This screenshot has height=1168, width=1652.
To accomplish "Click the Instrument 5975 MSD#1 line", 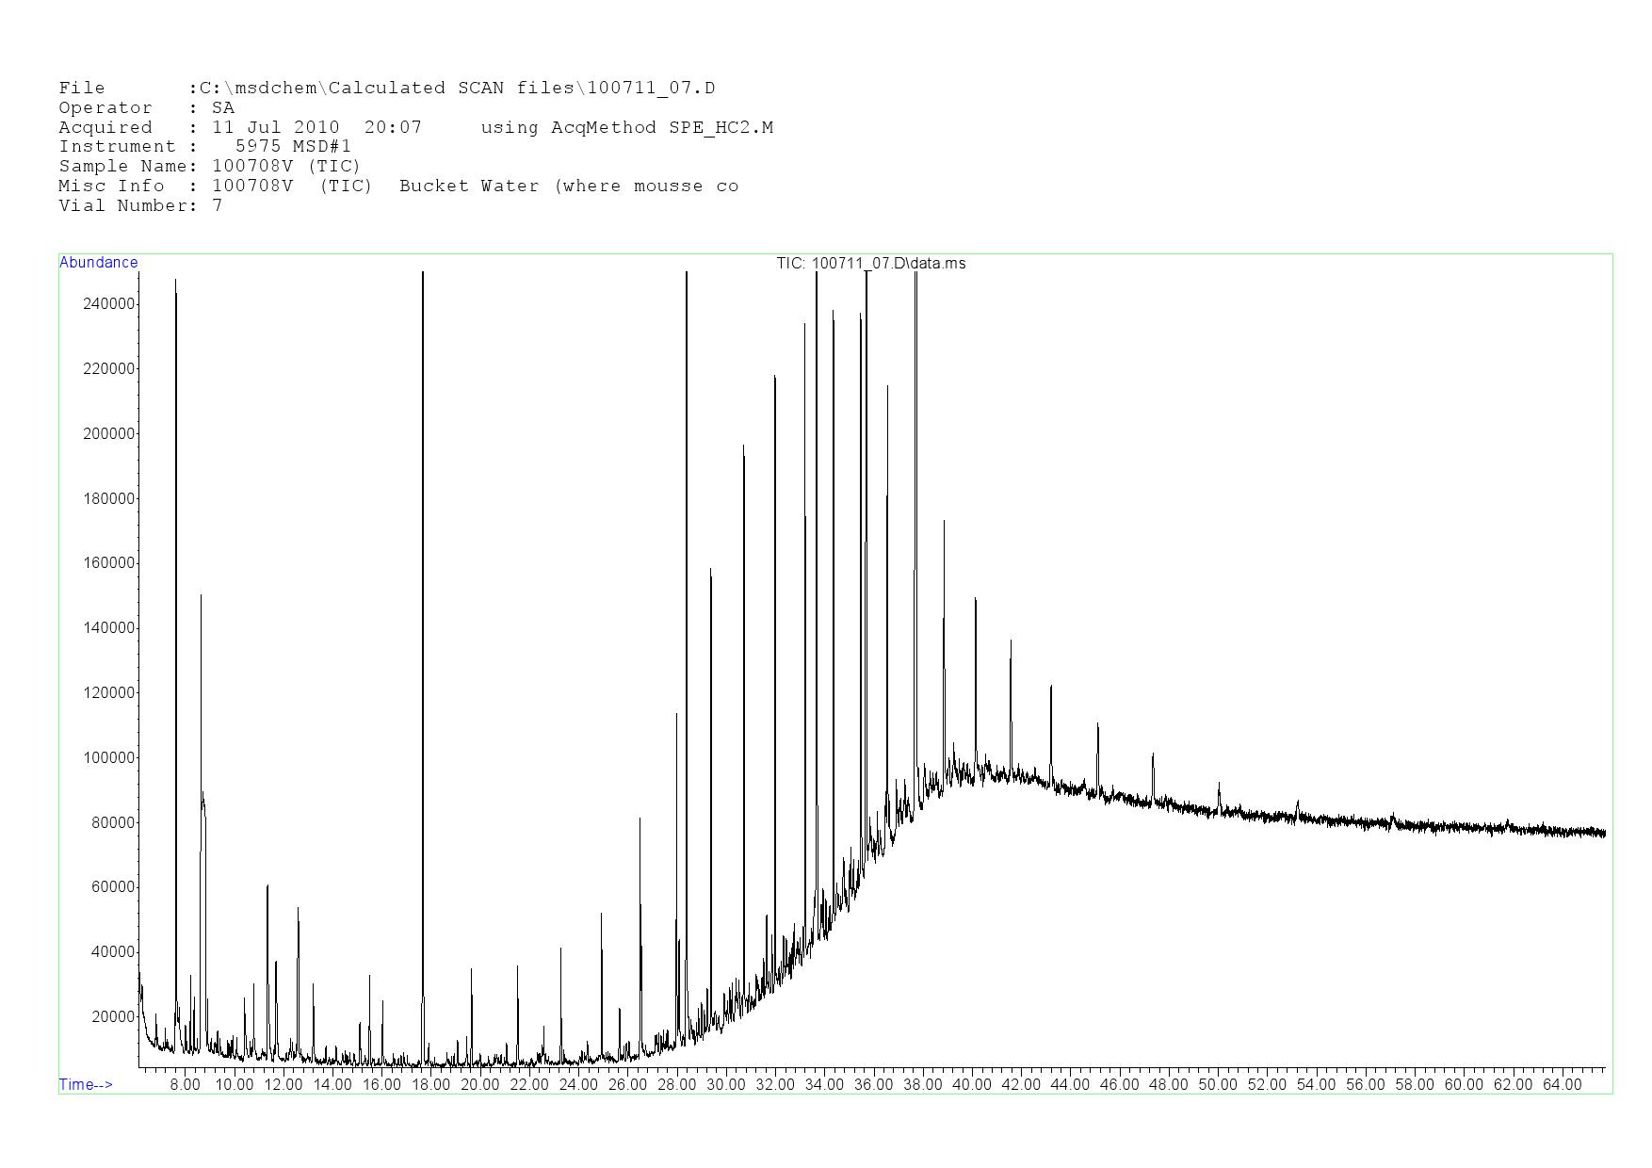I will pyautogui.click(x=204, y=147).
